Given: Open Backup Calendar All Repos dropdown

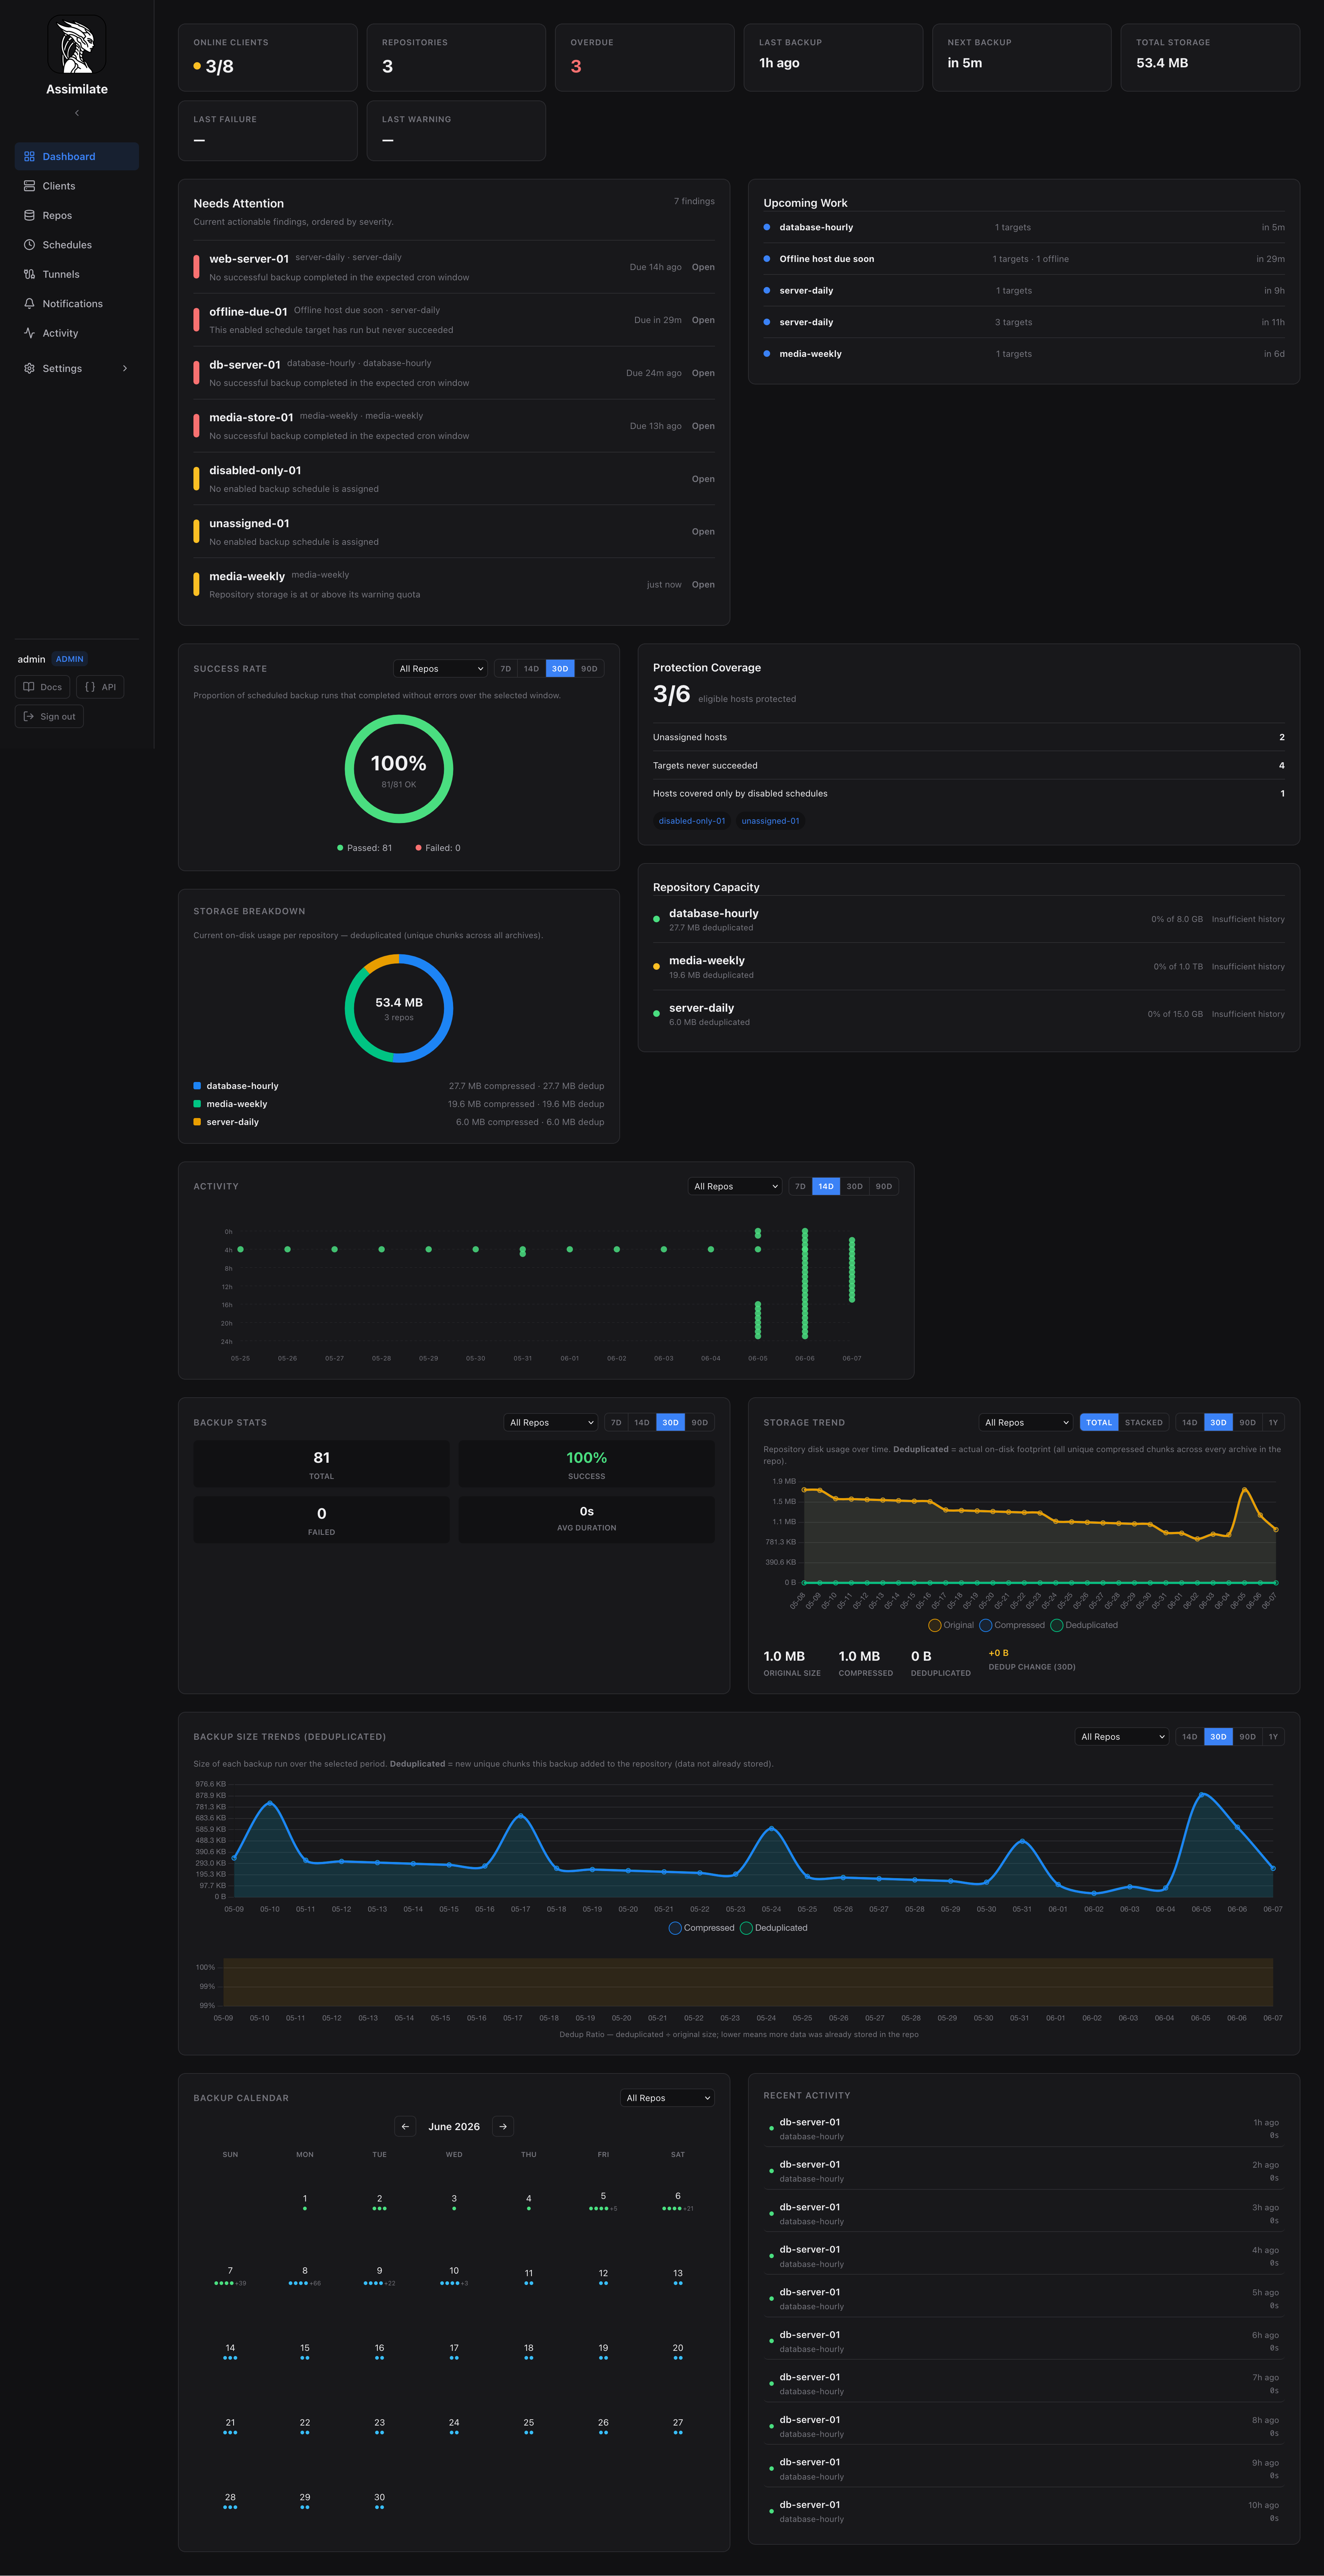Looking at the screenshot, I should point(668,2098).
